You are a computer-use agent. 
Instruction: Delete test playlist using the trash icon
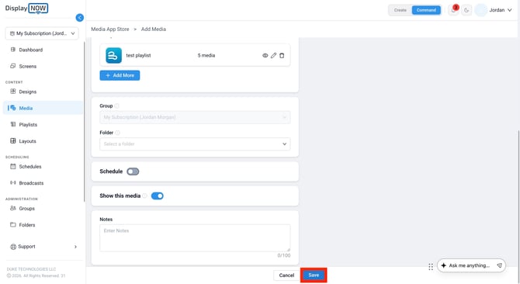pyautogui.click(x=282, y=55)
